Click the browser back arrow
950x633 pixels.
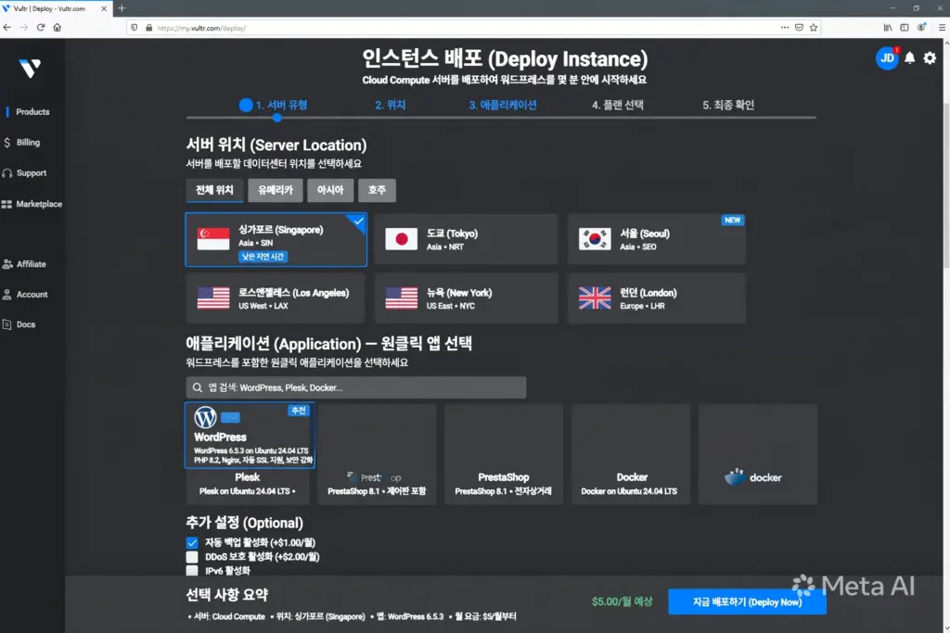click(7, 27)
